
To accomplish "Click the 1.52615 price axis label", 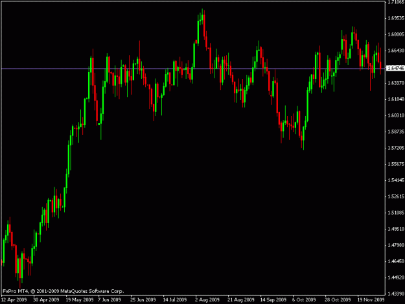I will (x=396, y=196).
